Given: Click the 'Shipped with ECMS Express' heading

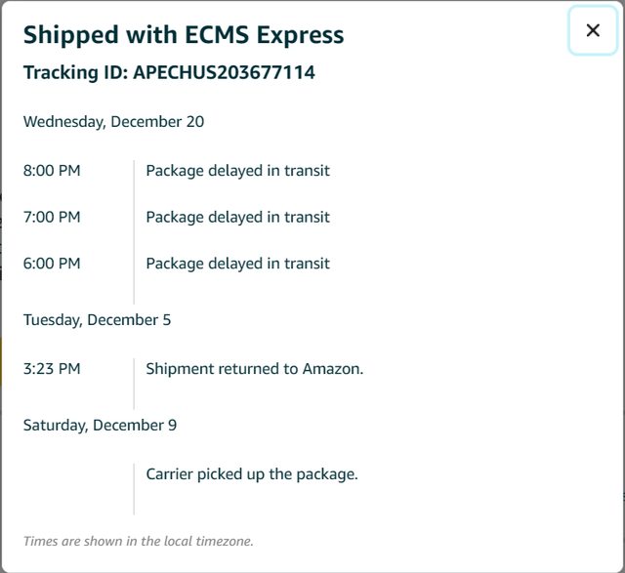Looking at the screenshot, I should pyautogui.click(x=184, y=34).
